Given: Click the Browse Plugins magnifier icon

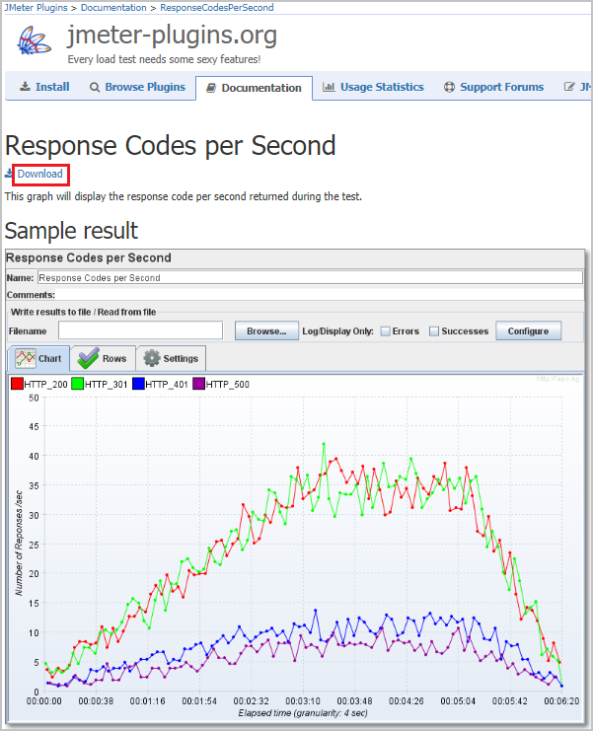Looking at the screenshot, I should [95, 87].
